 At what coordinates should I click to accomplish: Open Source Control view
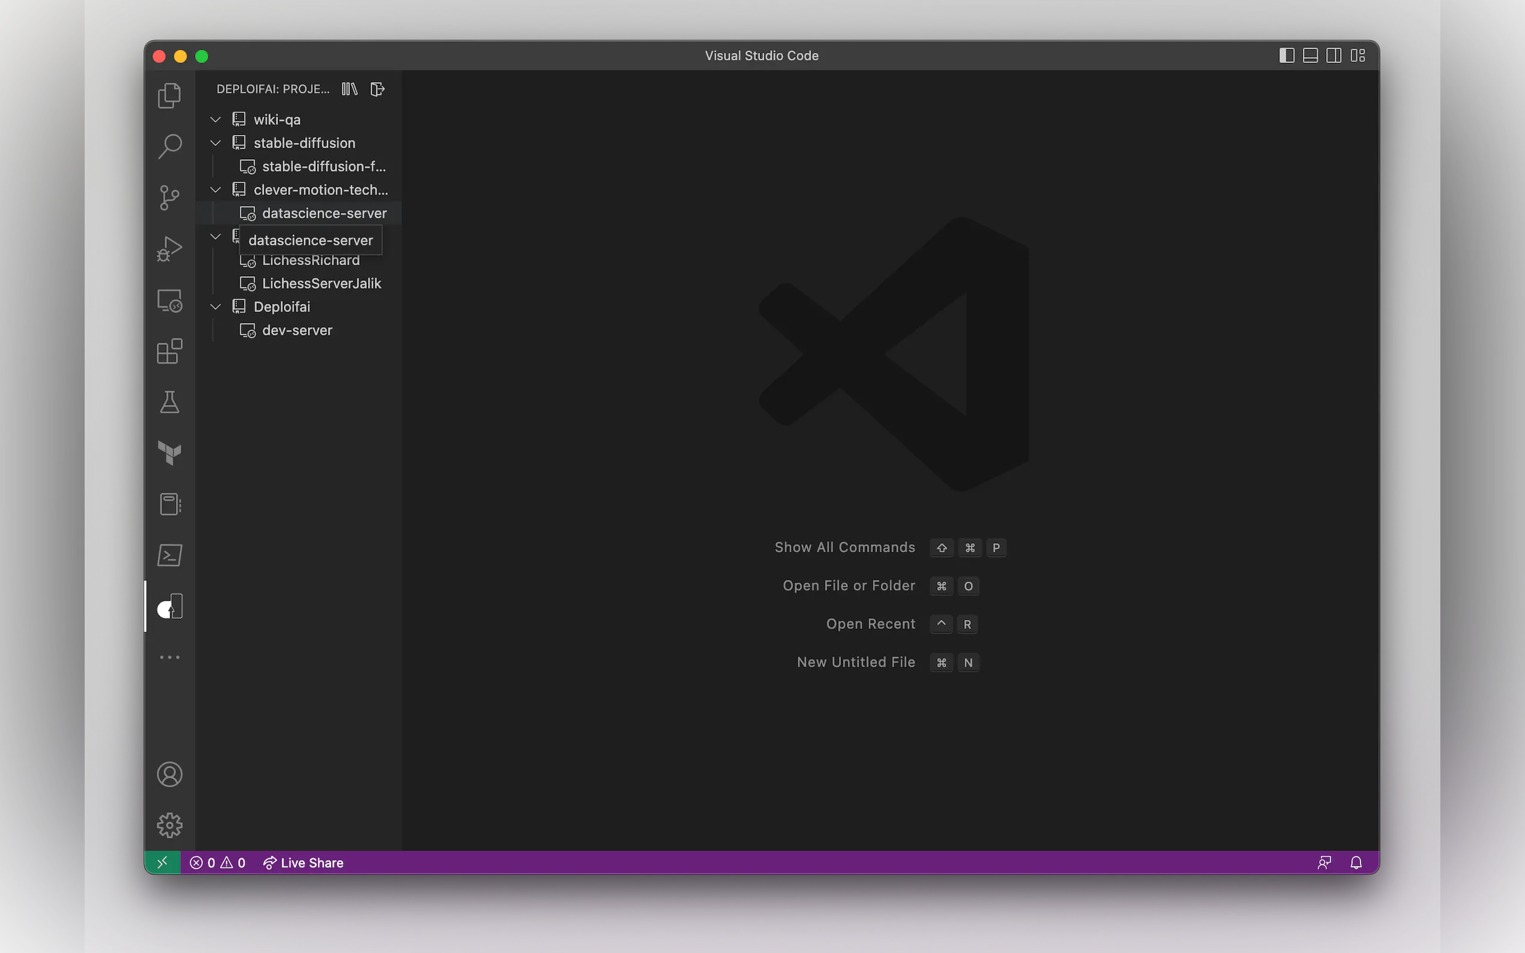(x=169, y=197)
